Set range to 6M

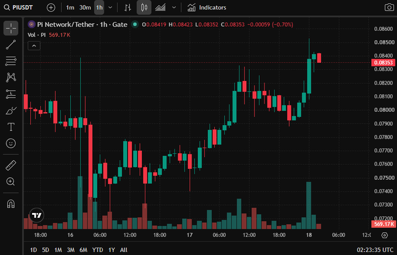(x=83, y=250)
